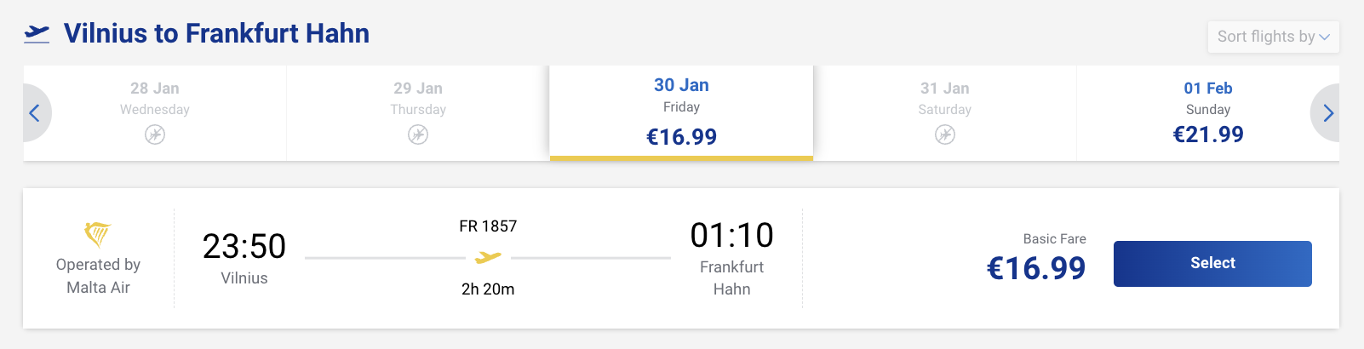Screen dimensions: 1364x349
Task: Click the FR 1857 flight number
Action: click(488, 226)
